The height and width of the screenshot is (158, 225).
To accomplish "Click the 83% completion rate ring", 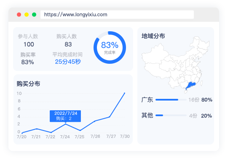I will pyautogui.click(x=110, y=47).
